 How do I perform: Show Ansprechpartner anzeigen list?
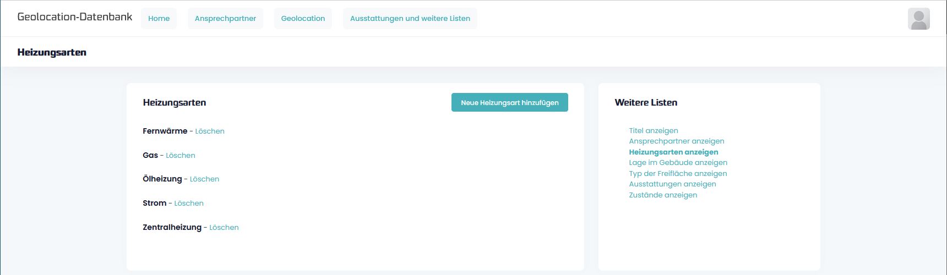(676, 141)
